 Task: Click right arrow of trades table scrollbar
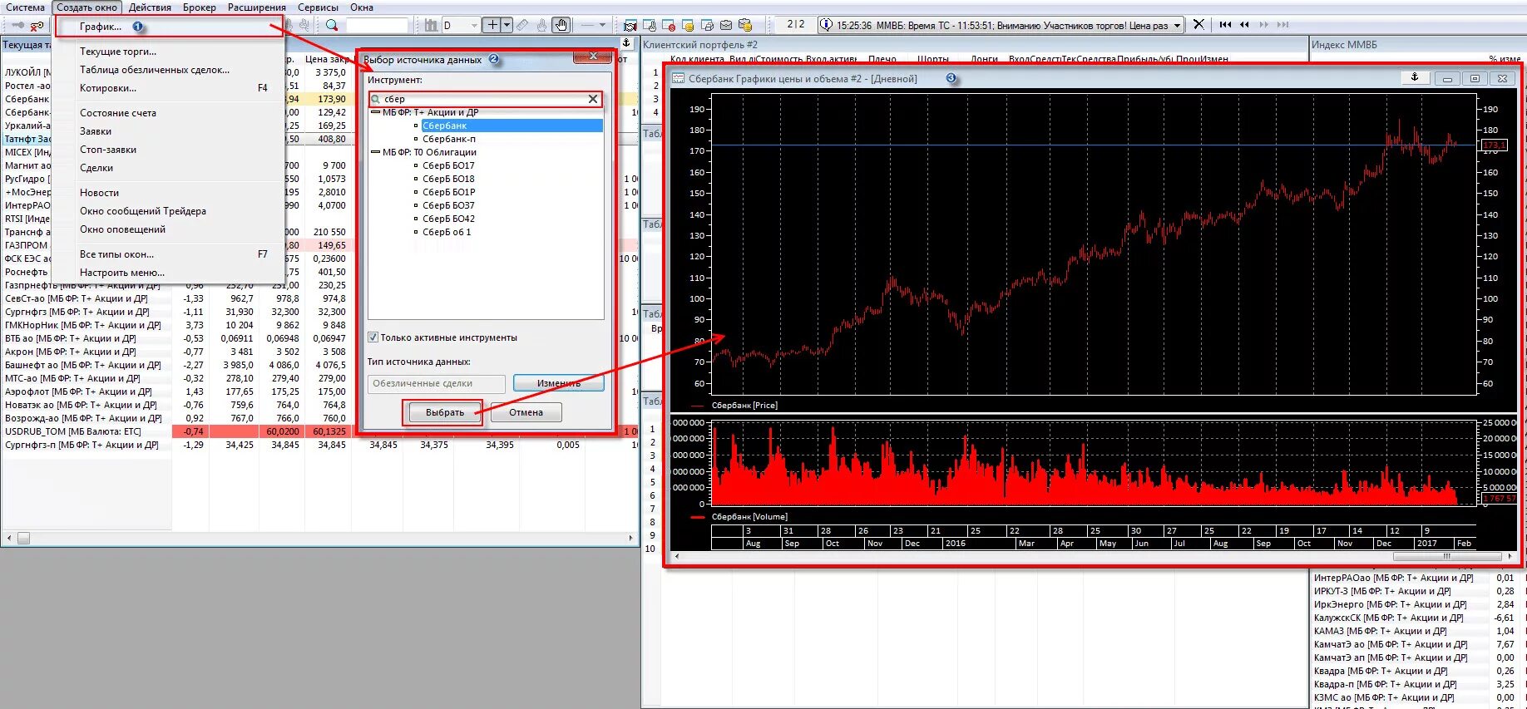point(630,538)
